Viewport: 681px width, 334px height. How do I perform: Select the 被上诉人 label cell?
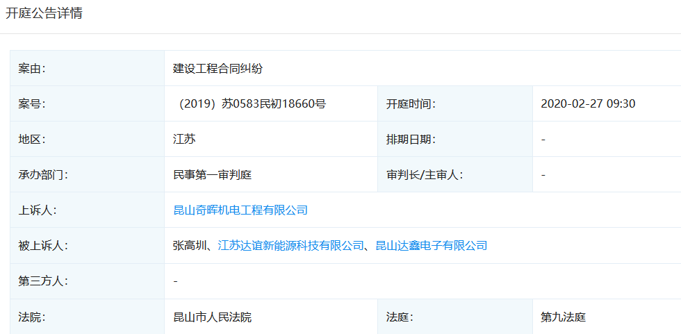(x=88, y=246)
